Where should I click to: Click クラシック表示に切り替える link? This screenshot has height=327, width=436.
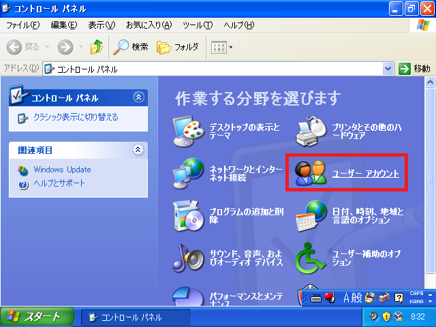76,117
